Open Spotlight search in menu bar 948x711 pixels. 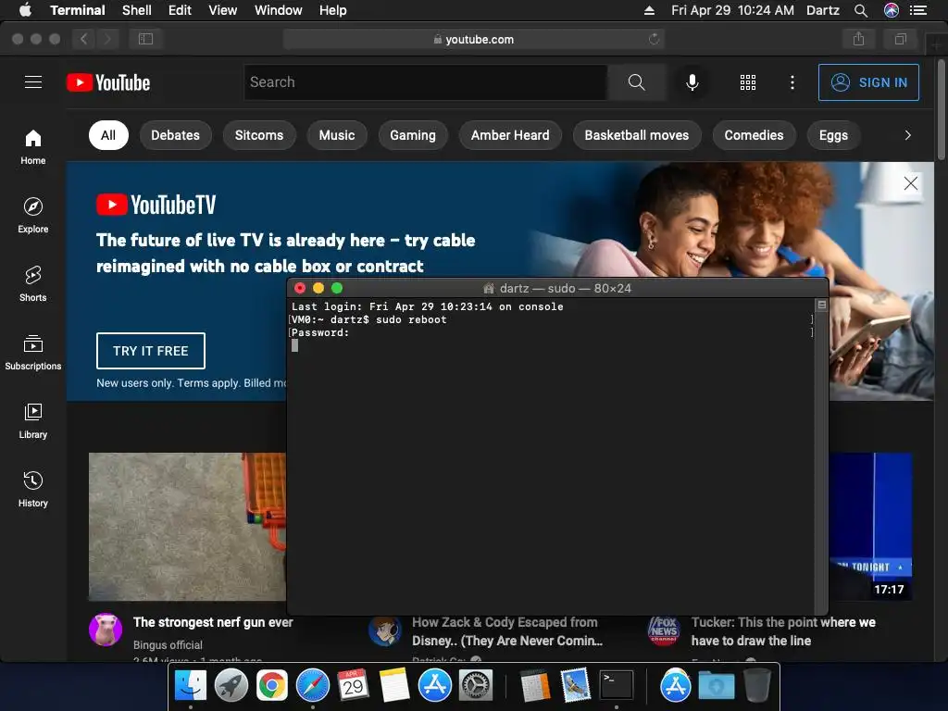(861, 10)
